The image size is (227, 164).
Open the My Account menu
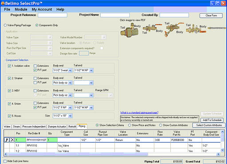42,9
